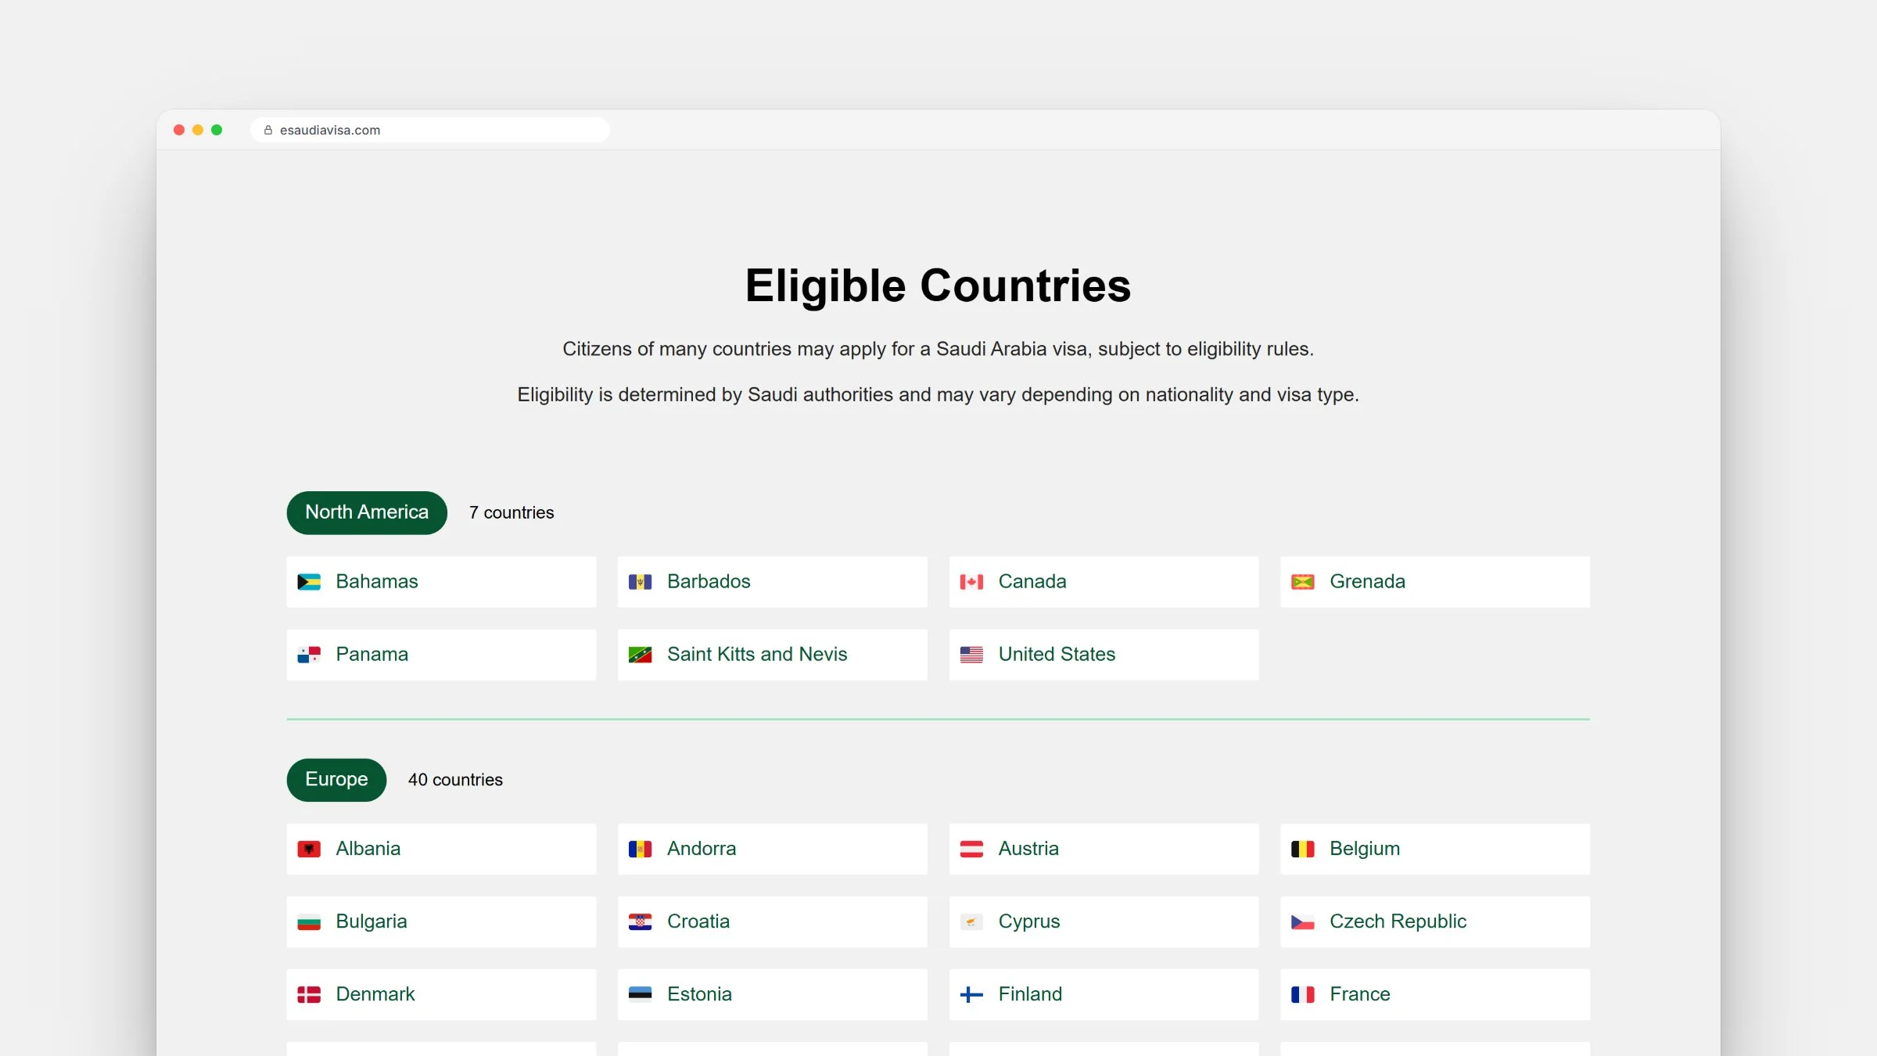
Task: Click the Albania flag icon
Action: pos(309,849)
